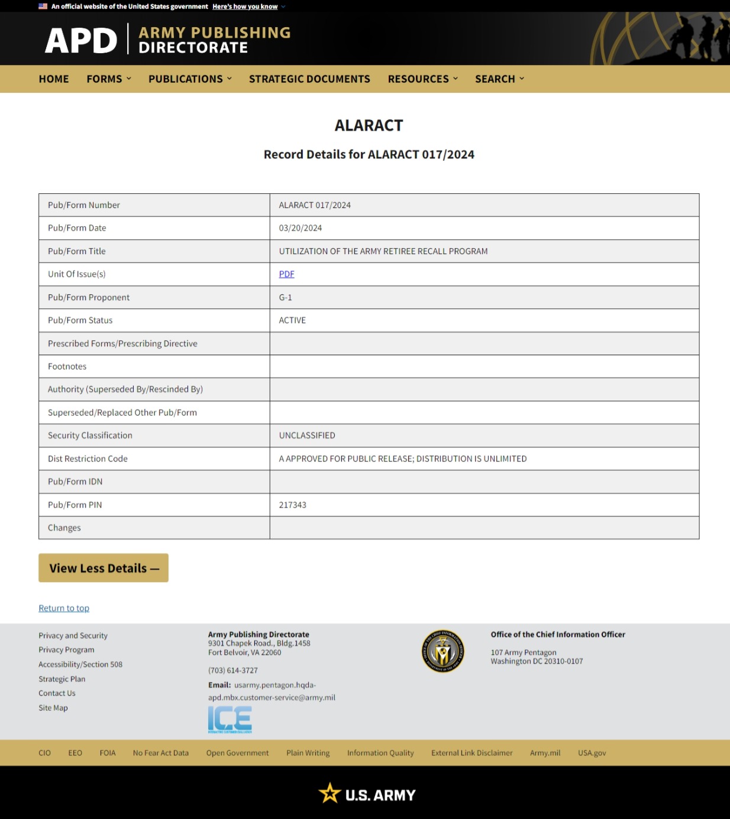Select the status value 'ACTIVE'
The image size is (730, 819).
292,320
